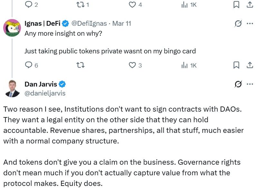
Task: Reply to Ignas's tweet with 6 replies
Action: click(x=29, y=65)
